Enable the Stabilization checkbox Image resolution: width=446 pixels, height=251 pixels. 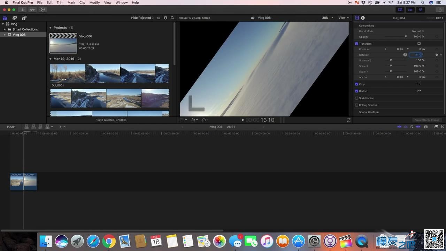(356, 98)
